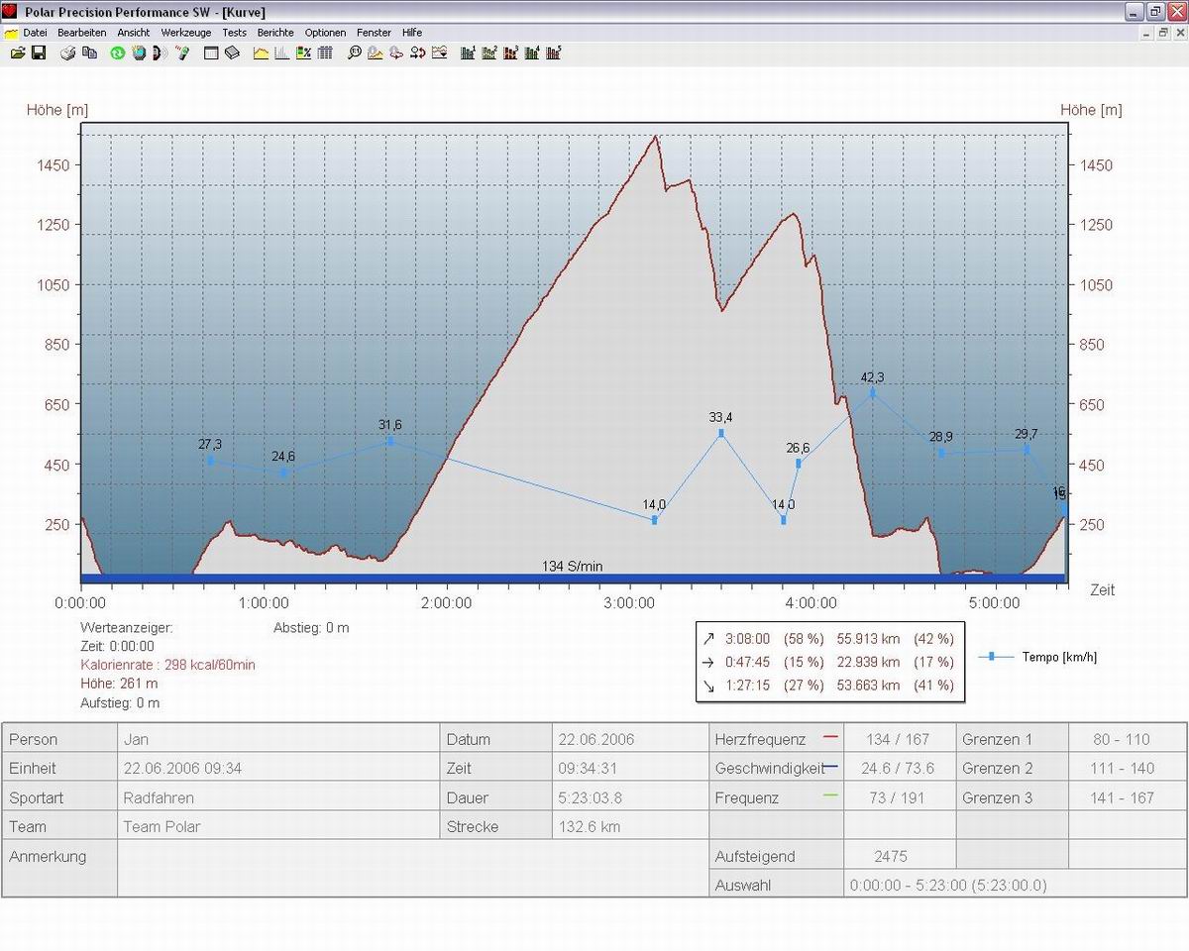The width and height of the screenshot is (1189, 951).
Task: Open the Werkzeuge menu
Action: point(186,33)
